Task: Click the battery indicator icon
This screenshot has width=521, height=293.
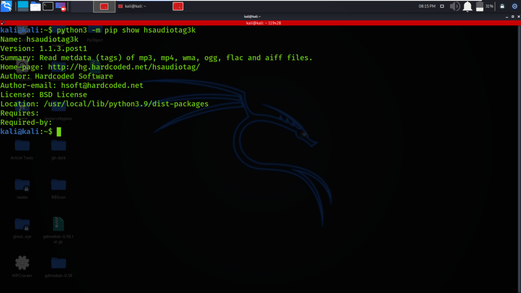Action: click(x=479, y=6)
